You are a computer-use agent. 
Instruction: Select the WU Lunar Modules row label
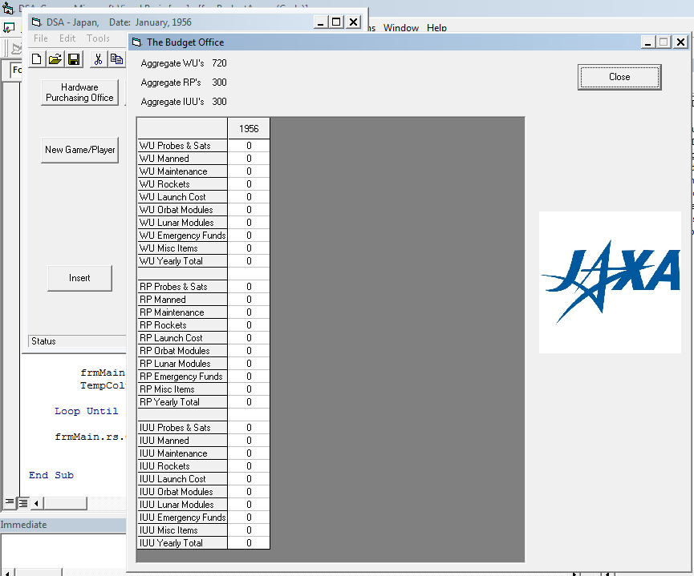pyautogui.click(x=182, y=223)
